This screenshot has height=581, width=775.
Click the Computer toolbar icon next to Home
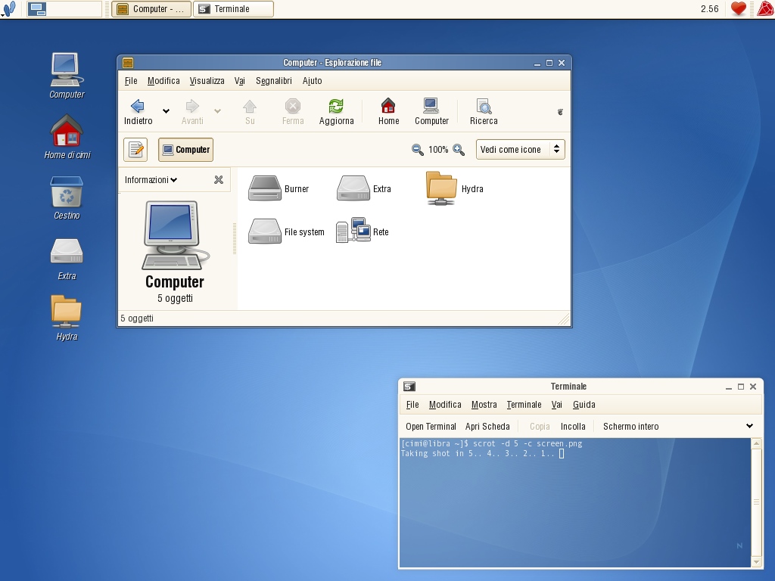click(431, 112)
